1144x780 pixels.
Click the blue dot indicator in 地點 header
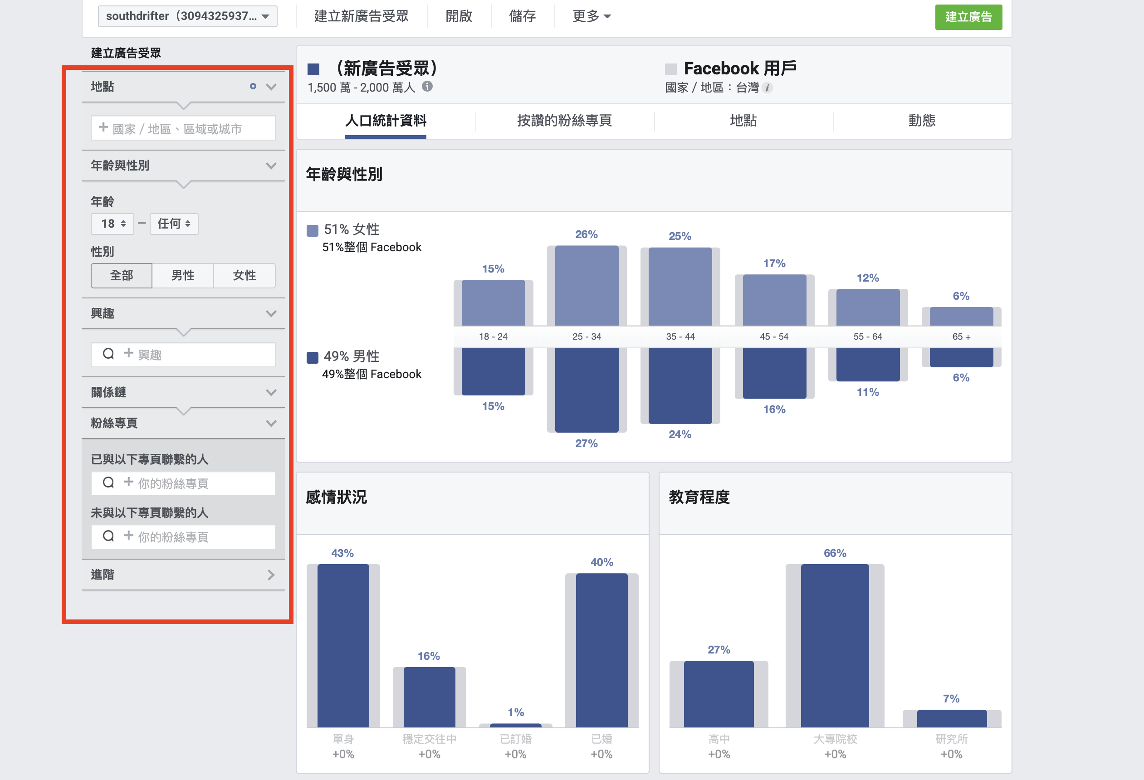tap(253, 87)
